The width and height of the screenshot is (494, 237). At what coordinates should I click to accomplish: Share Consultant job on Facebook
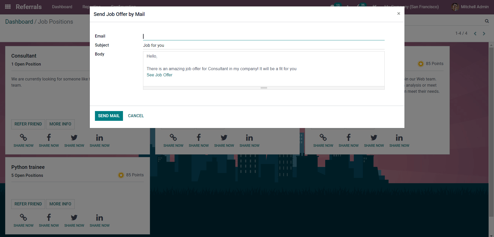[49, 138]
